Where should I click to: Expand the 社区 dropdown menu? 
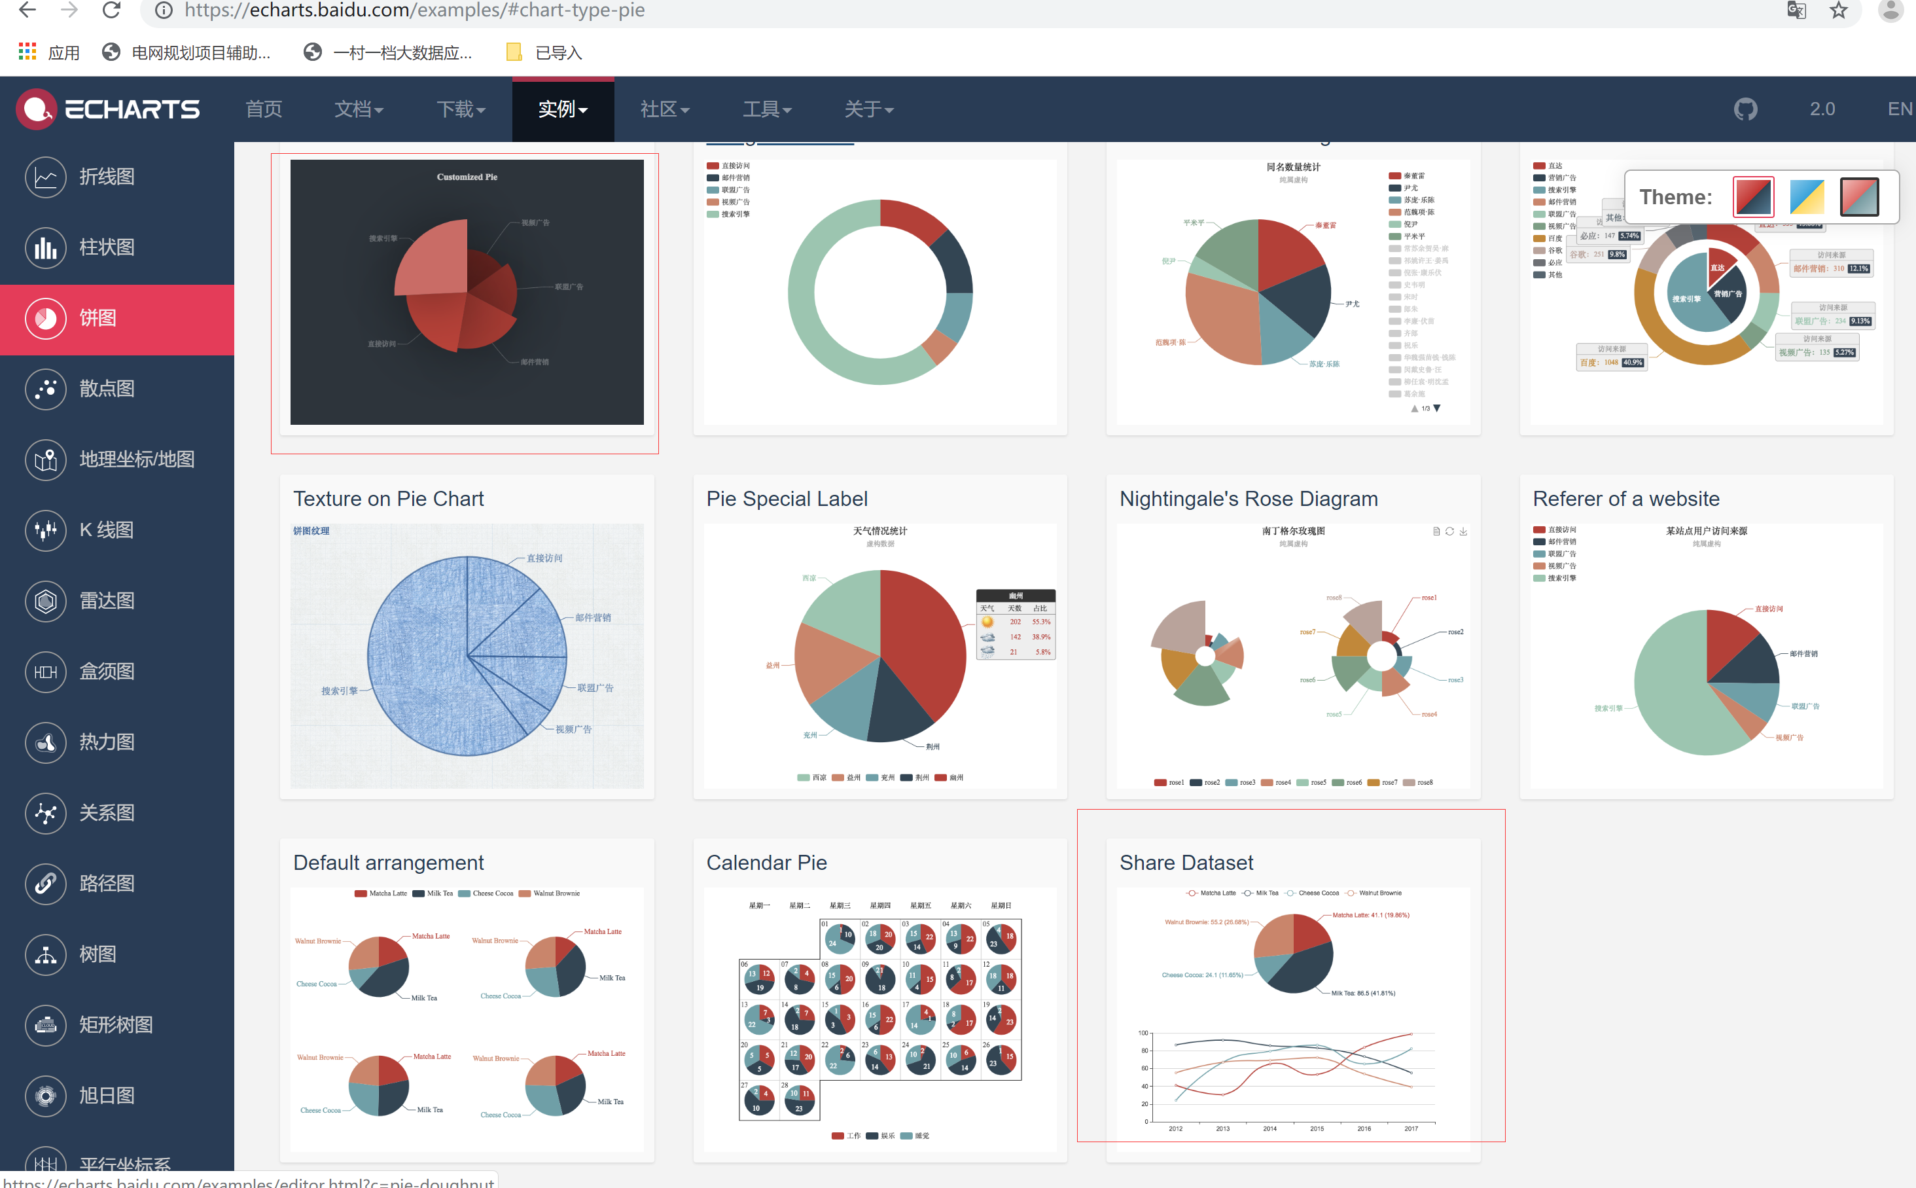click(x=665, y=109)
